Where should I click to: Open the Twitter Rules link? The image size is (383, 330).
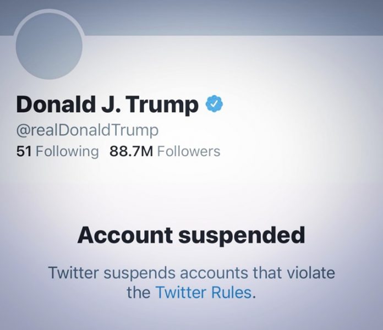coord(204,292)
